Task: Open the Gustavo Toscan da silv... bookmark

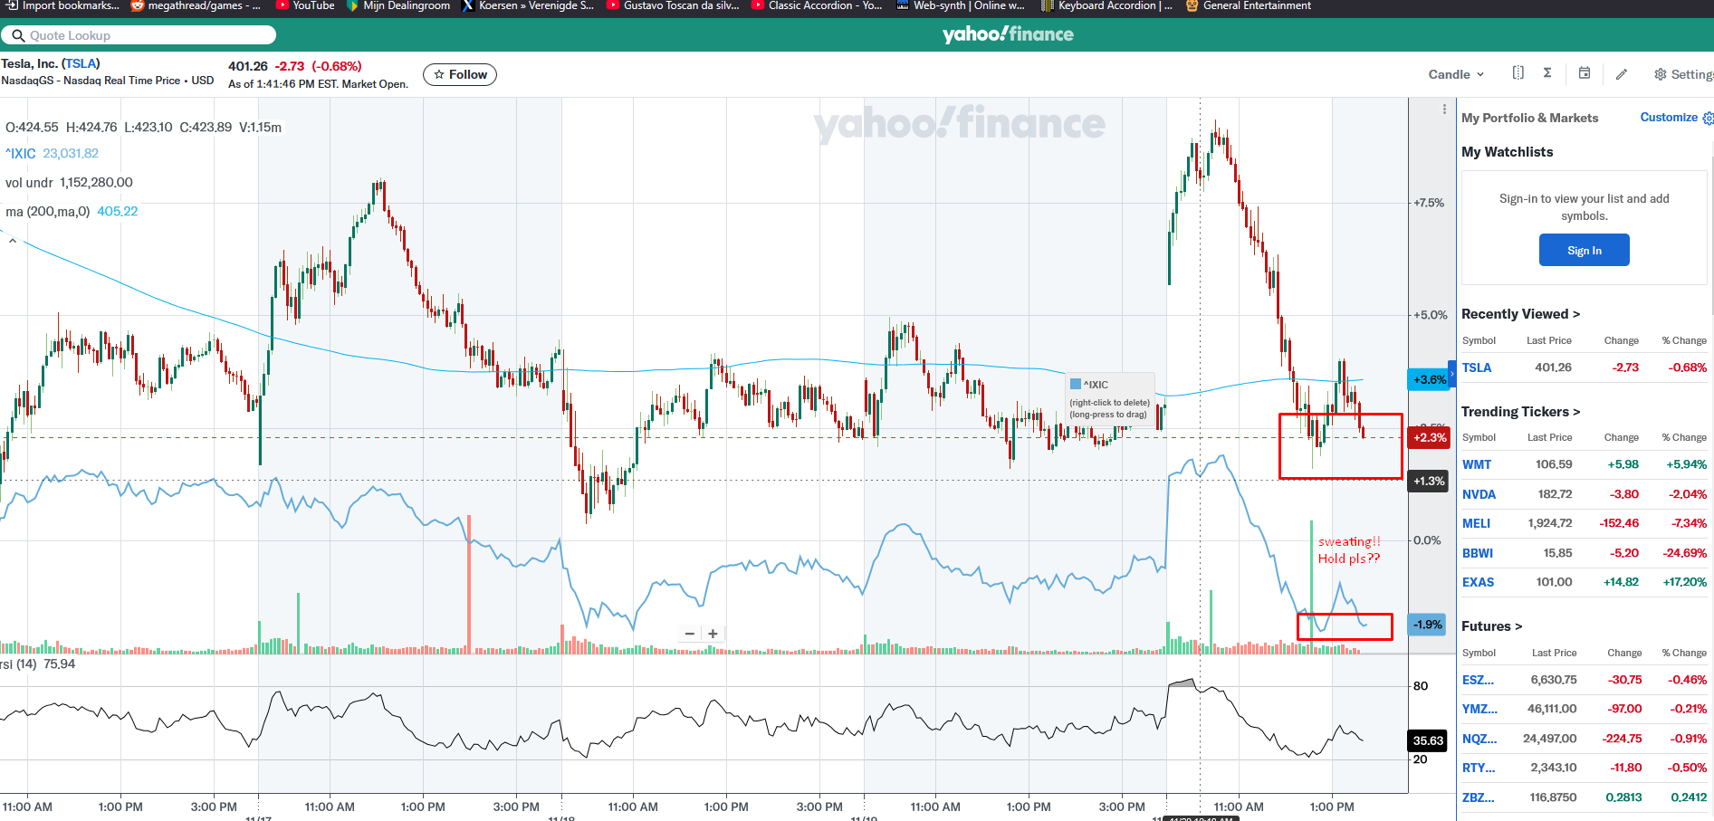Action: [x=673, y=5]
